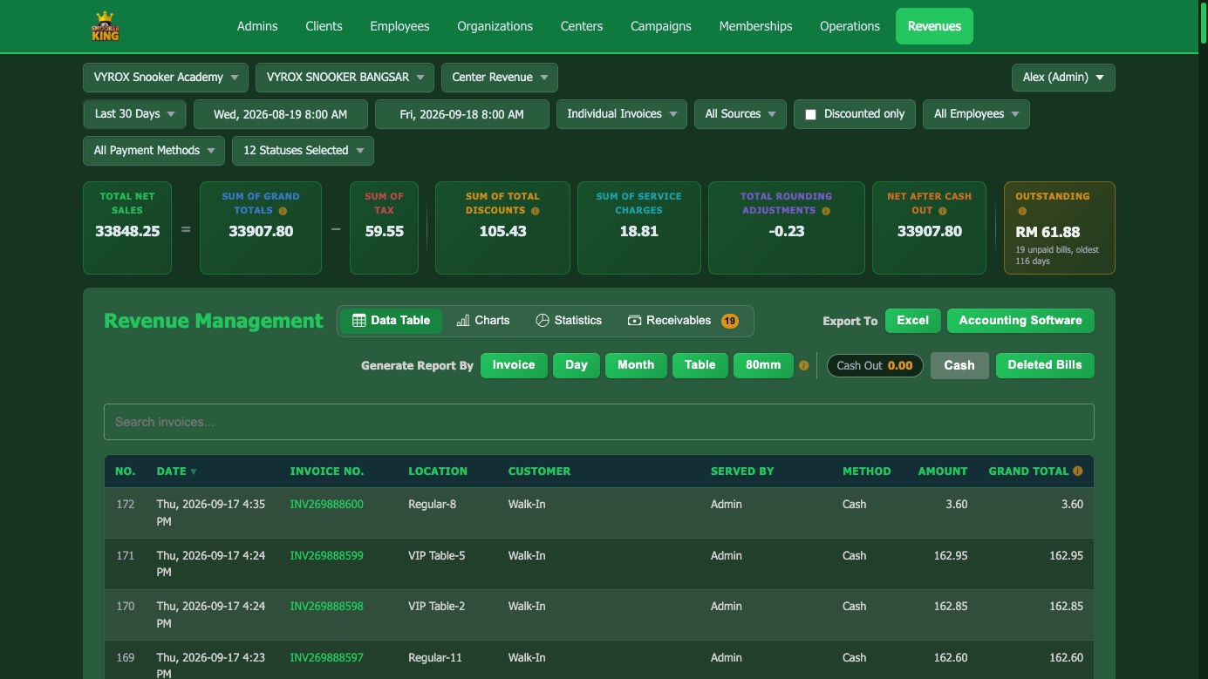Screen dimensions: 1208x679
Task: Click the start date field Wed, 2026-08-19
Action: coord(281,114)
